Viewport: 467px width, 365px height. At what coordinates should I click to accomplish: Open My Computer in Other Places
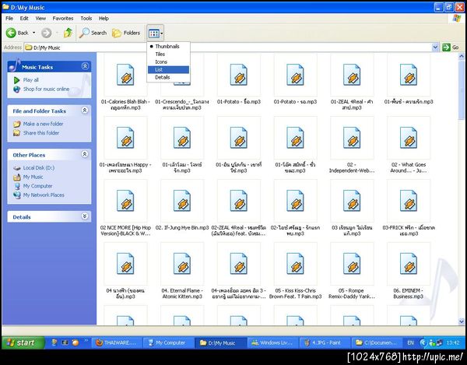click(x=37, y=186)
